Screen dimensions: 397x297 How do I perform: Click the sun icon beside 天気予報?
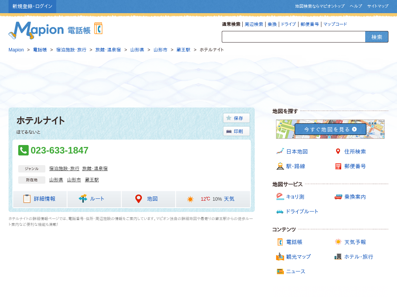click(x=338, y=242)
